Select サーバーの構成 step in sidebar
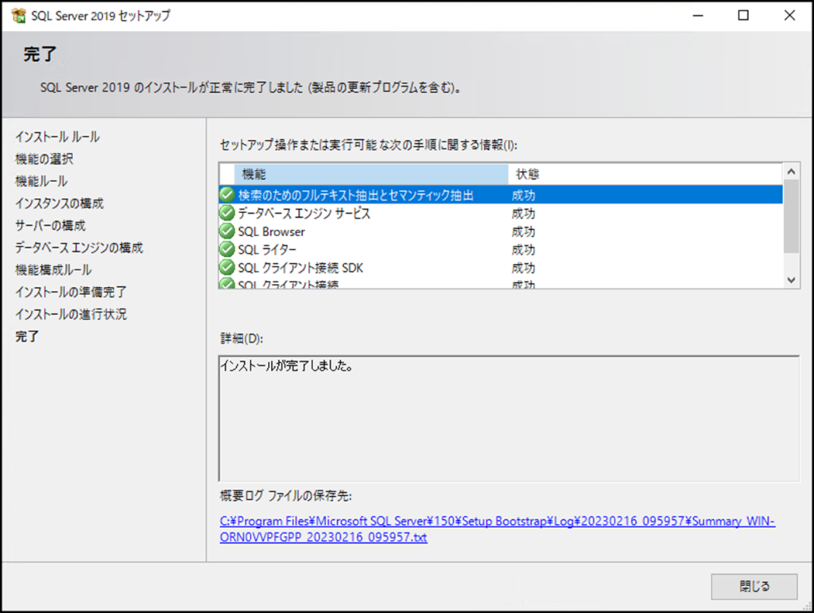The height and width of the screenshot is (613, 814). [x=50, y=225]
